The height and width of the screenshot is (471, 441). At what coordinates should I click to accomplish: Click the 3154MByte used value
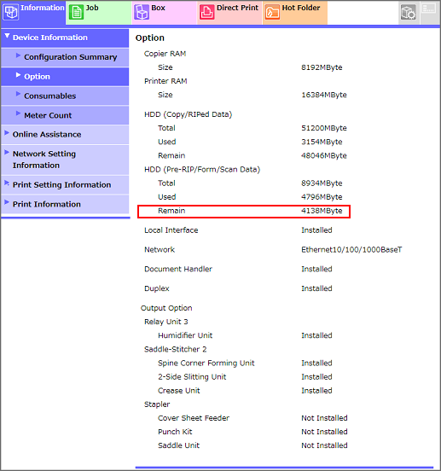tap(322, 142)
